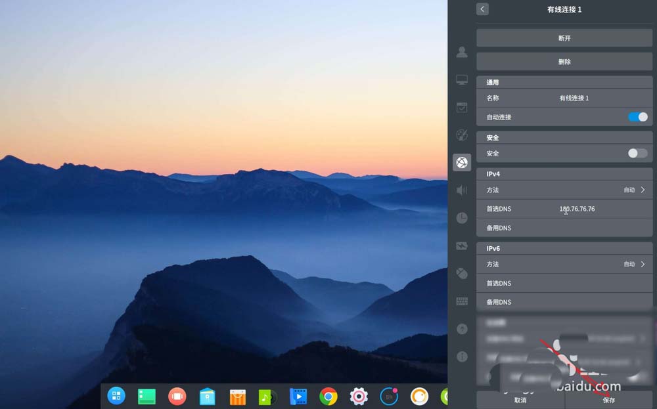Image resolution: width=657 pixels, height=409 pixels.
Task: Expand the IPv4 方法 method selector
Action: [x=634, y=190]
